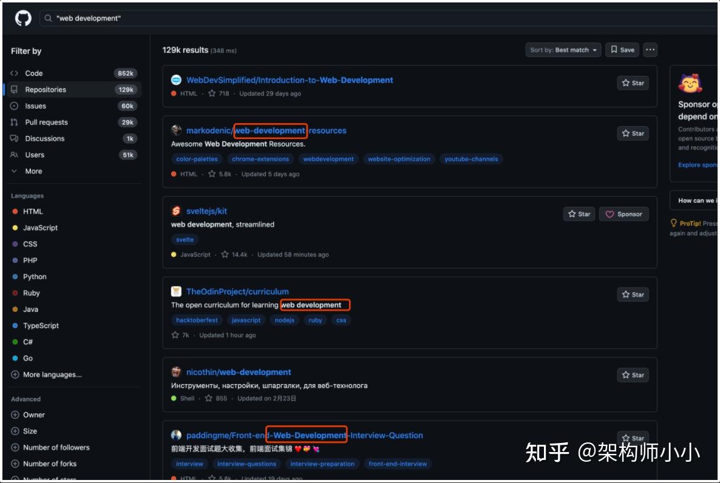
Task: Click the Pull requests icon in sidebar
Action: tap(15, 122)
